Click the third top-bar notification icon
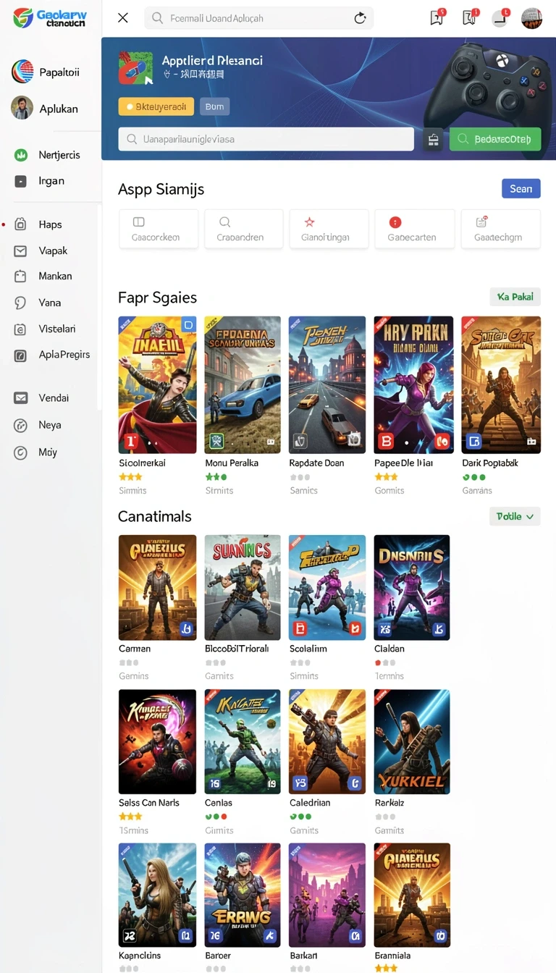 [x=501, y=17]
